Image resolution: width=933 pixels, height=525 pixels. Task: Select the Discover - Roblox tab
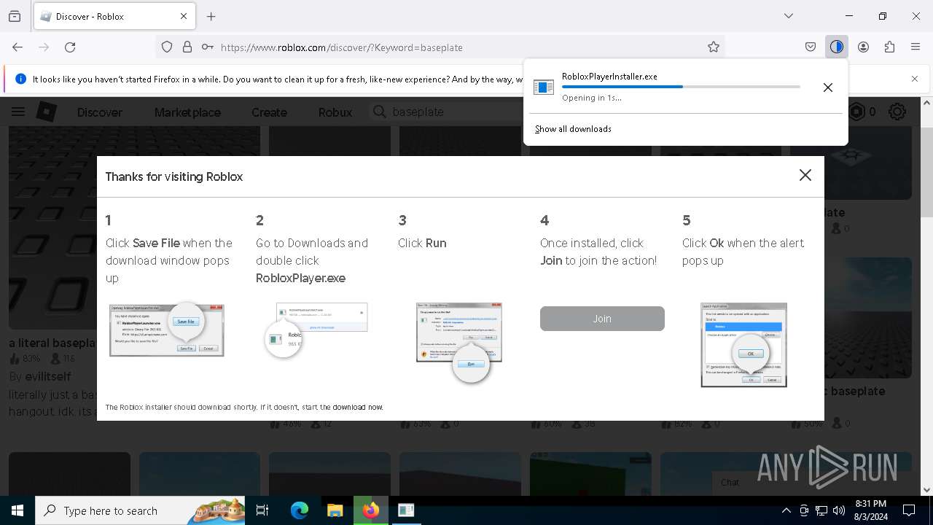click(x=114, y=16)
